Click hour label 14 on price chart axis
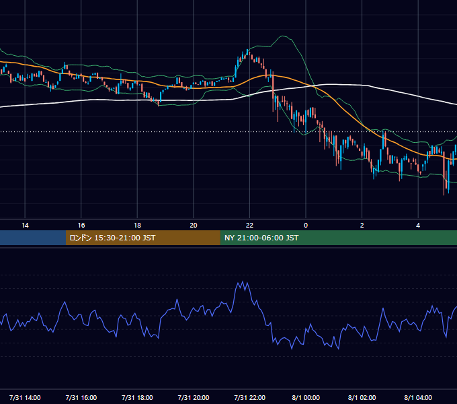The height and width of the screenshot is (404, 457). pos(25,226)
